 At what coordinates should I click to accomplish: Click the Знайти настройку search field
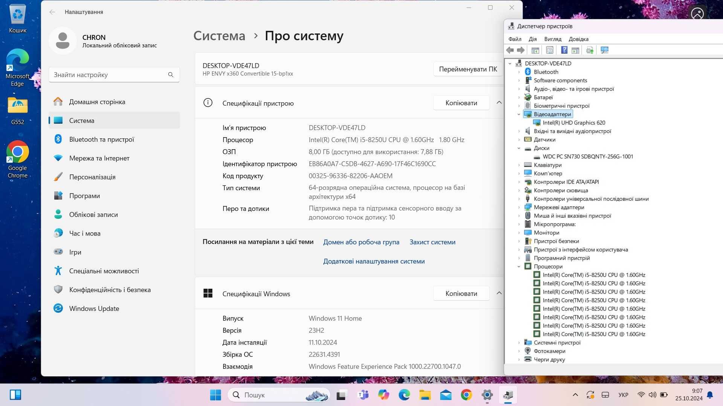point(114,75)
